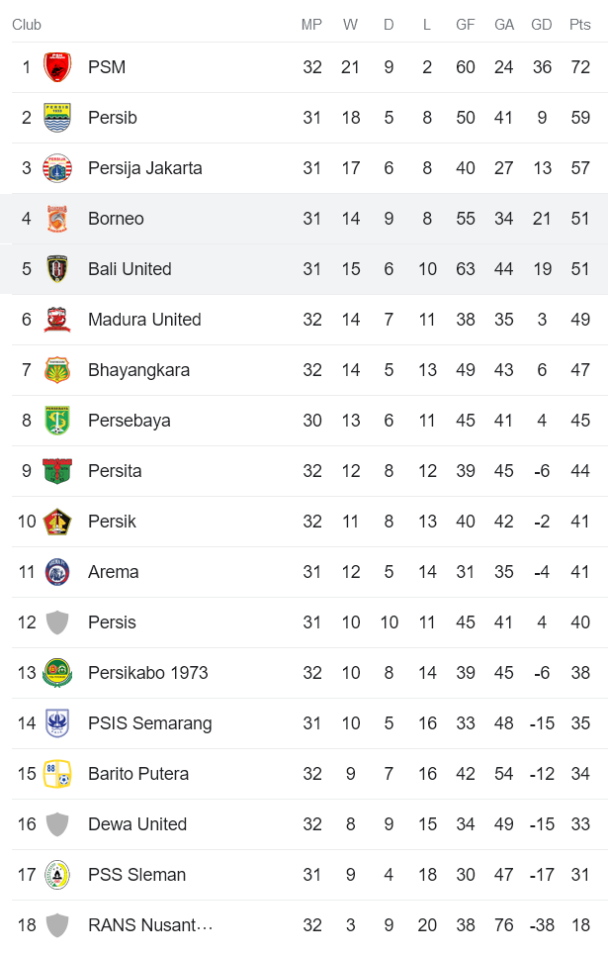Click the Barito Putera club logo
The width and height of the screenshot is (608, 956).
[x=57, y=774]
